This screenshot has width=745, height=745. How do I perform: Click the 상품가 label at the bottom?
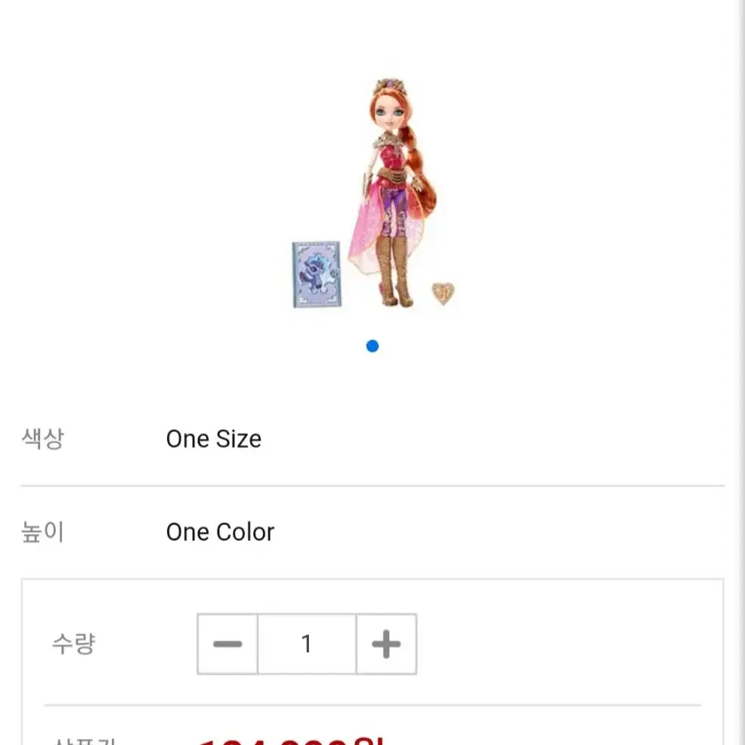pyautogui.click(x=85, y=741)
